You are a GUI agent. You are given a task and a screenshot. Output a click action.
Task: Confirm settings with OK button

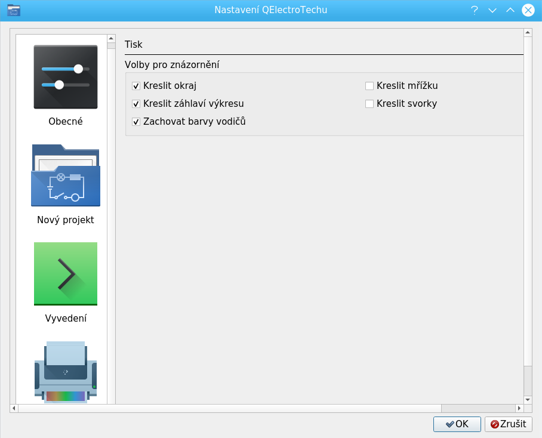(x=457, y=424)
